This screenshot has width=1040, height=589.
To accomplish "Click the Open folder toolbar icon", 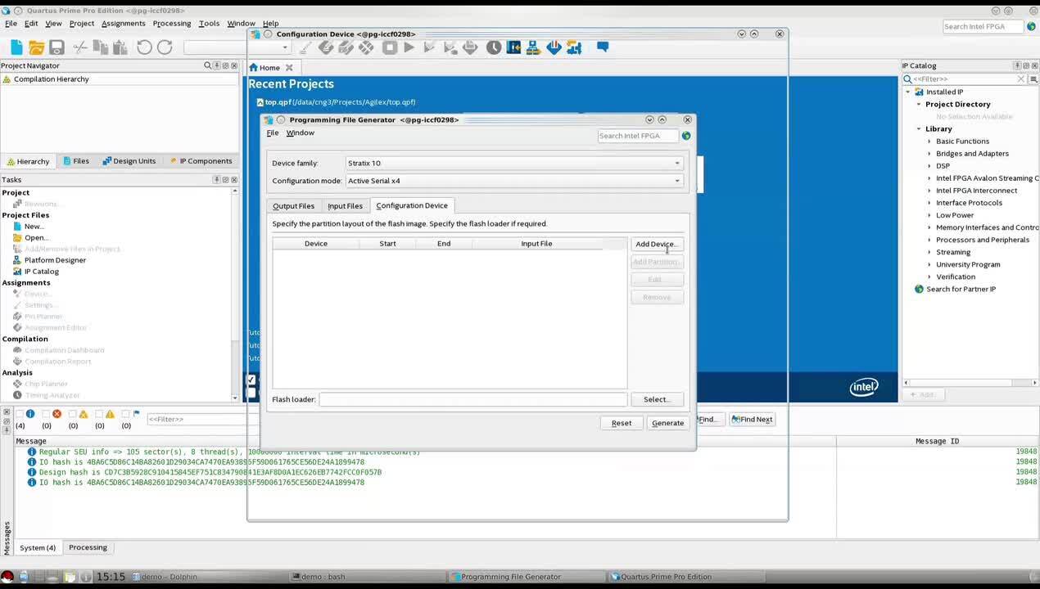I will 36,47.
